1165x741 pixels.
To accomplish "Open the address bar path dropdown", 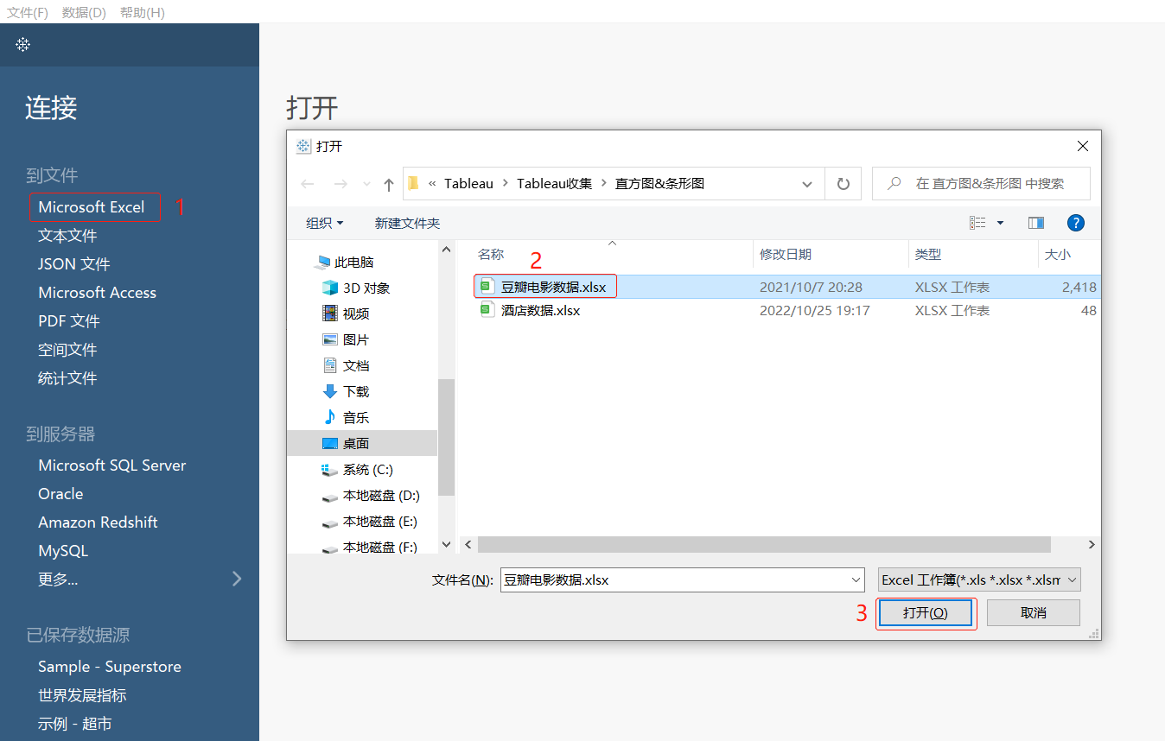I will (x=807, y=184).
